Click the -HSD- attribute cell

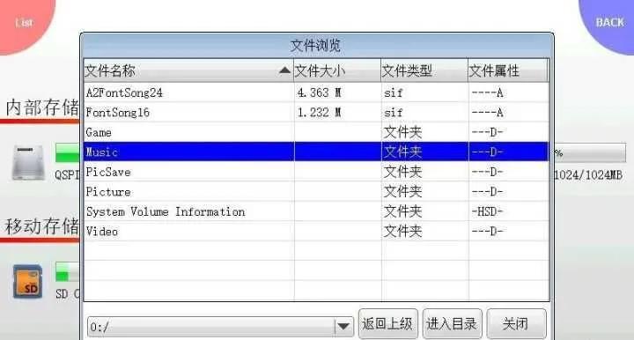click(x=509, y=211)
